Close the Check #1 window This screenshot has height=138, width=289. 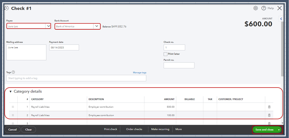pyautogui.click(x=280, y=8)
